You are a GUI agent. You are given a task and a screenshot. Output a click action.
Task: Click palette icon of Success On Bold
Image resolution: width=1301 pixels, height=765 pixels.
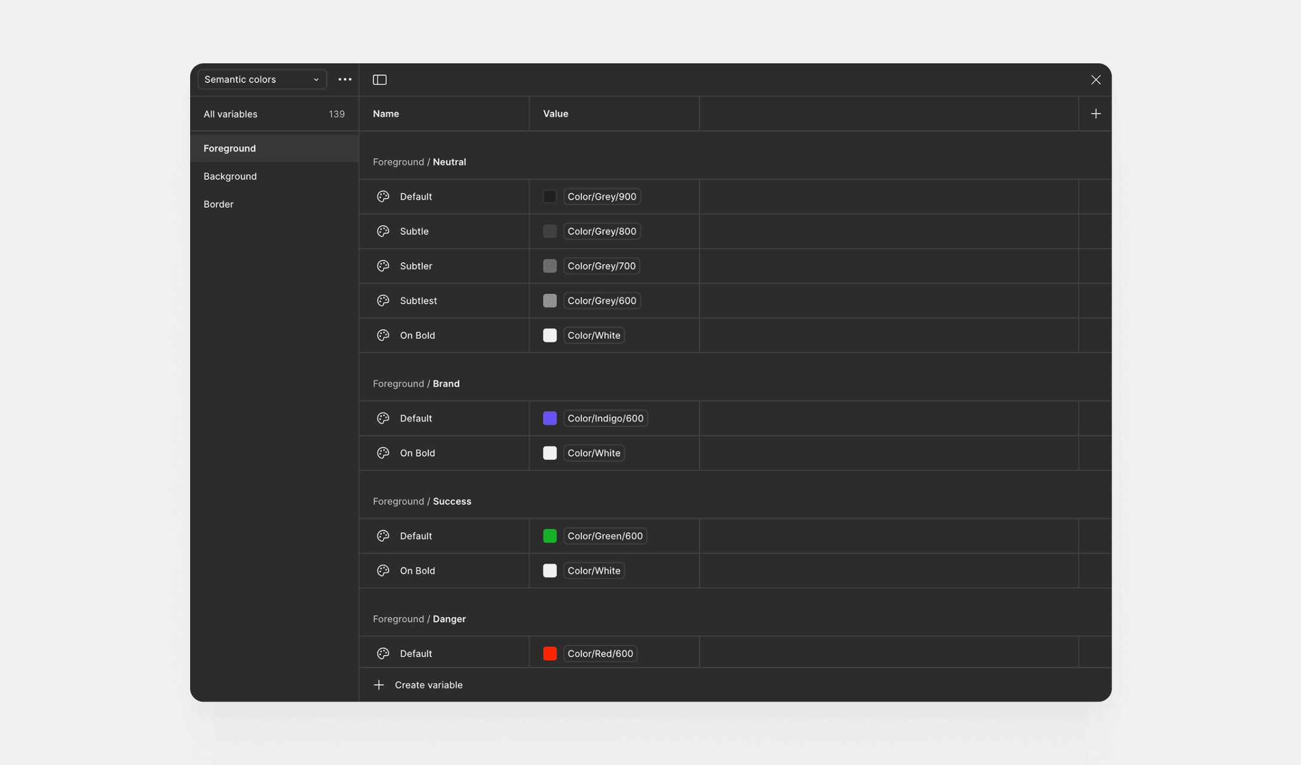click(x=383, y=571)
